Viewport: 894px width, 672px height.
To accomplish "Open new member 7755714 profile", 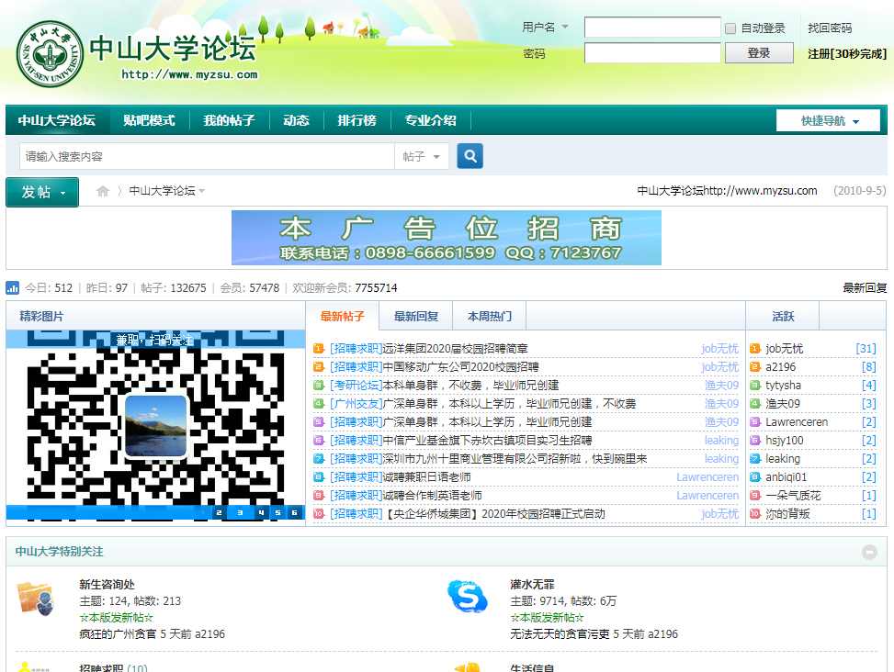I will coord(376,287).
